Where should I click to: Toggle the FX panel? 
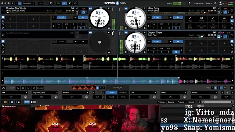point(64,3)
